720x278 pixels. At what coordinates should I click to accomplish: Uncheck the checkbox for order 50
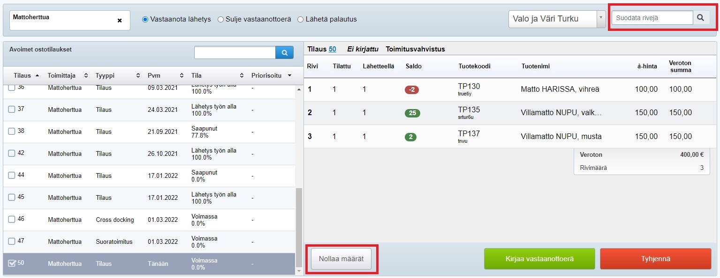[12, 263]
